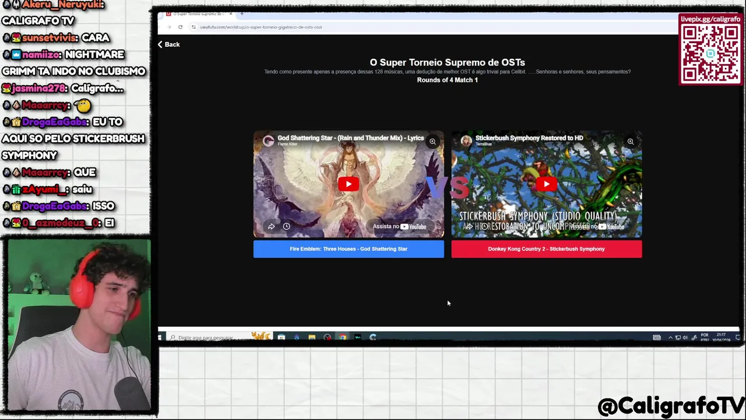This screenshot has width=746, height=420.
Task: Open the taskbar notification center
Action: (738, 337)
